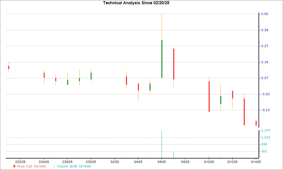
Task: Toggle the green candlestick on 2/26/25
Action: click(68, 82)
